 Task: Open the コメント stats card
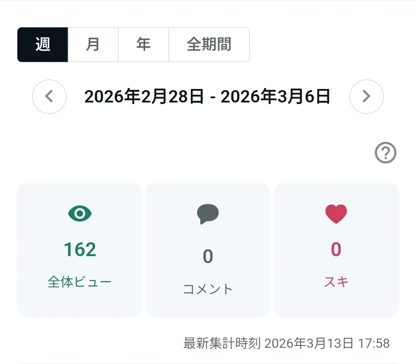pos(208,250)
